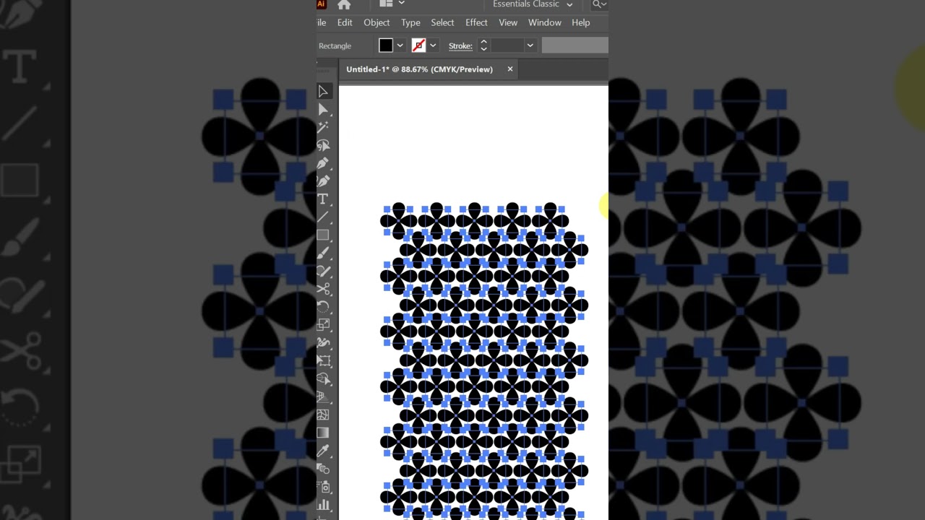The height and width of the screenshot is (520, 925).
Task: Select the Rectangle tool
Action: 323,235
